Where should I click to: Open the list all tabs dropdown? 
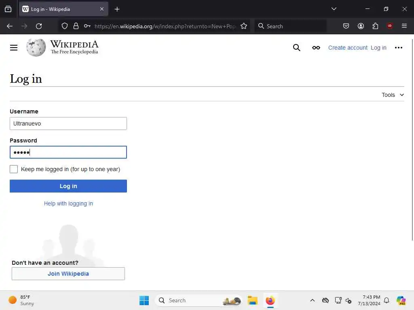coord(334,9)
